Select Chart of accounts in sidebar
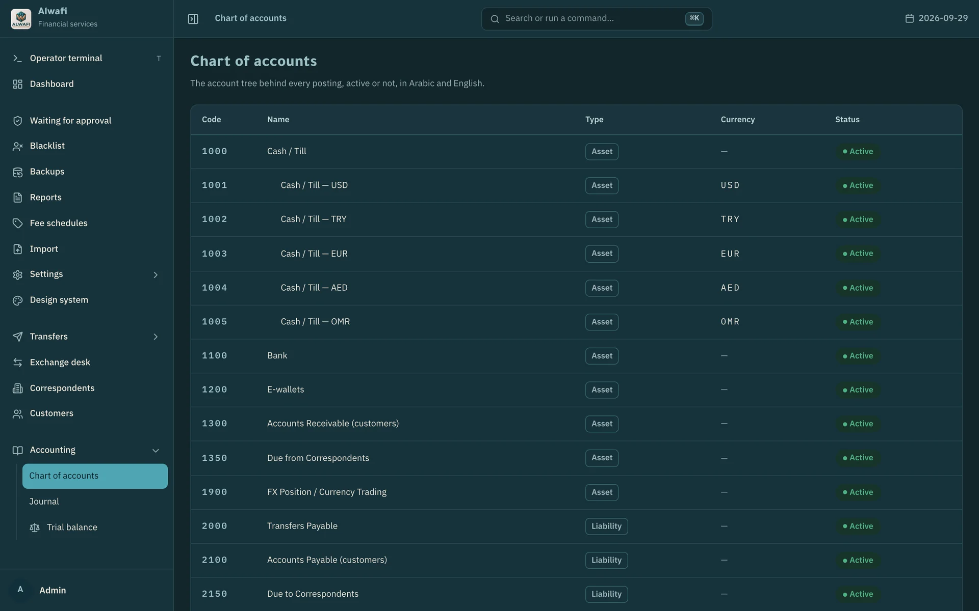The width and height of the screenshot is (979, 611). click(x=95, y=476)
